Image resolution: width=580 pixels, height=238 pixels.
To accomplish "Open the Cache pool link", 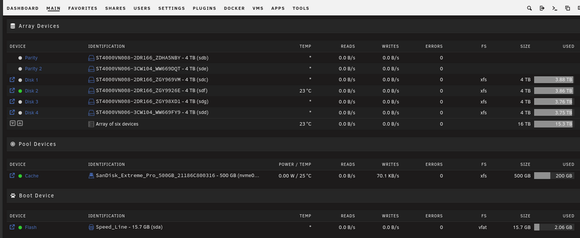I will pyautogui.click(x=31, y=176).
